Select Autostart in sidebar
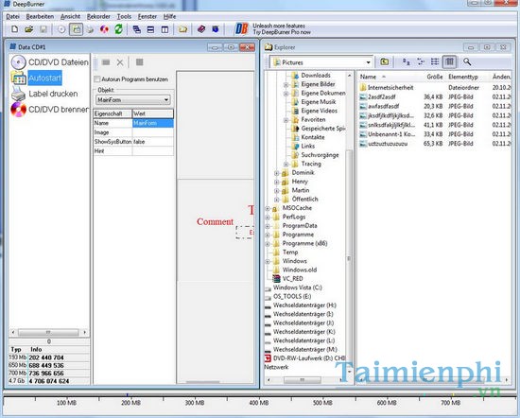 click(x=37, y=78)
